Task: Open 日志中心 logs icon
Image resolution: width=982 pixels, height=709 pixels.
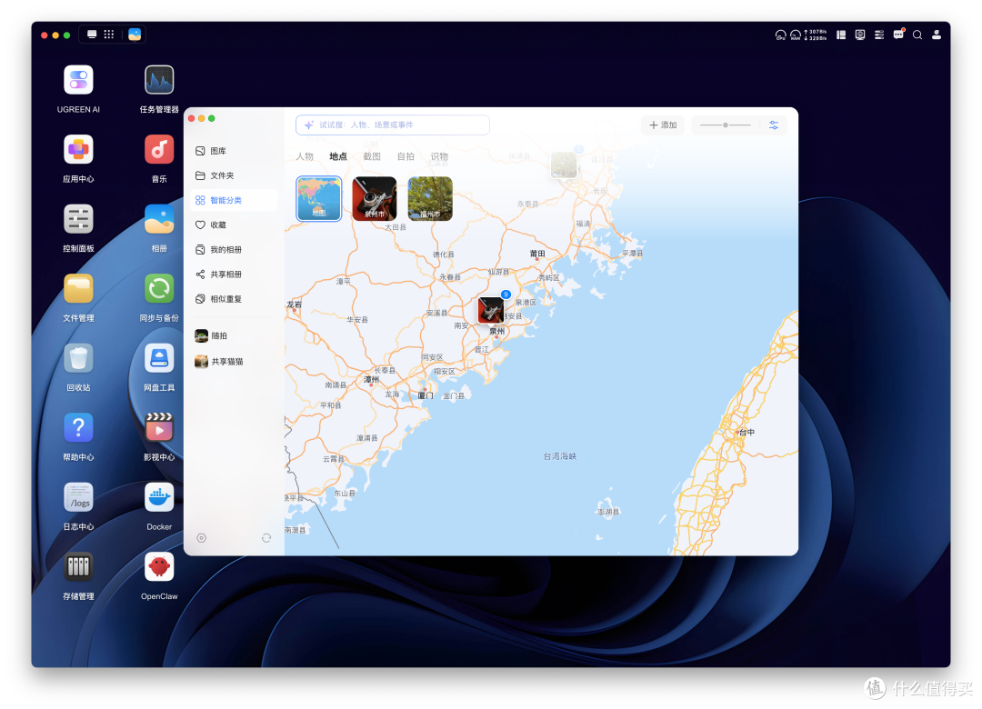Action: pyautogui.click(x=78, y=497)
